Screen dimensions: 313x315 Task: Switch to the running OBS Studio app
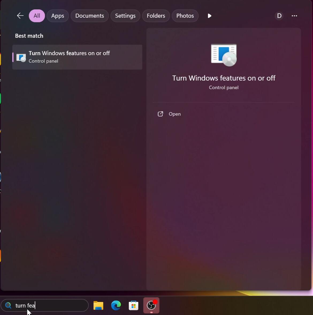pos(151,305)
